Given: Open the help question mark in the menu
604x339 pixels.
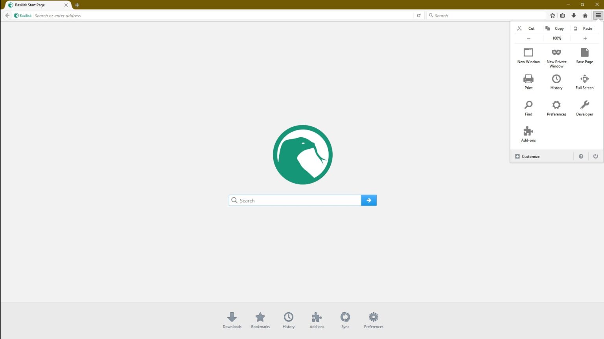Looking at the screenshot, I should pyautogui.click(x=581, y=156).
